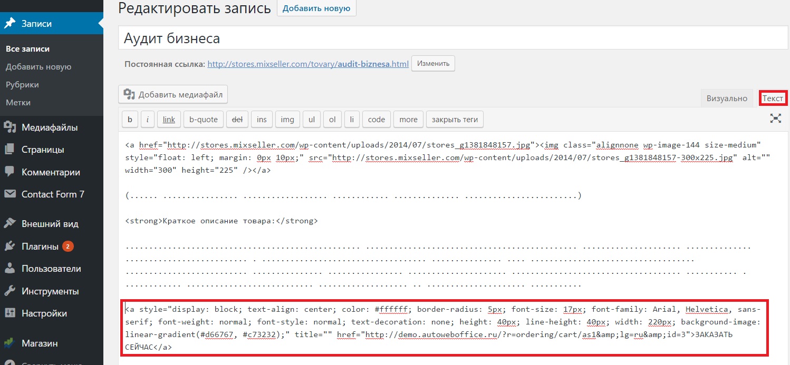The width and height of the screenshot is (790, 365).
Task: Insert bold tag with b button
Action: tap(130, 120)
